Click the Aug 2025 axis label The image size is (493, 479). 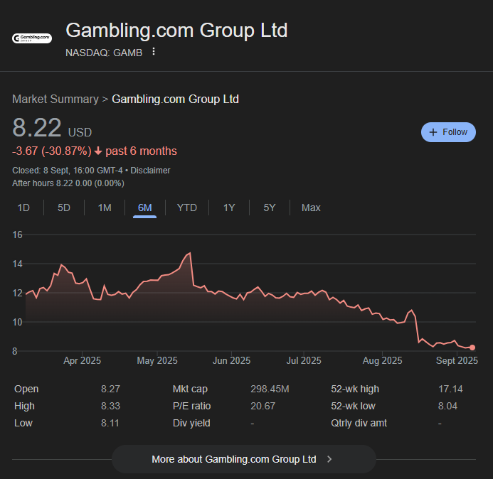382,360
